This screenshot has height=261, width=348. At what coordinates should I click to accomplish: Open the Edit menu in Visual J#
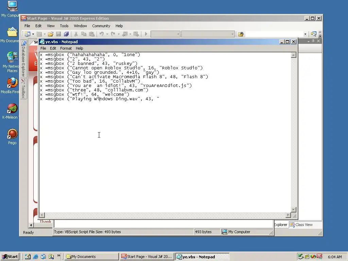38,26
